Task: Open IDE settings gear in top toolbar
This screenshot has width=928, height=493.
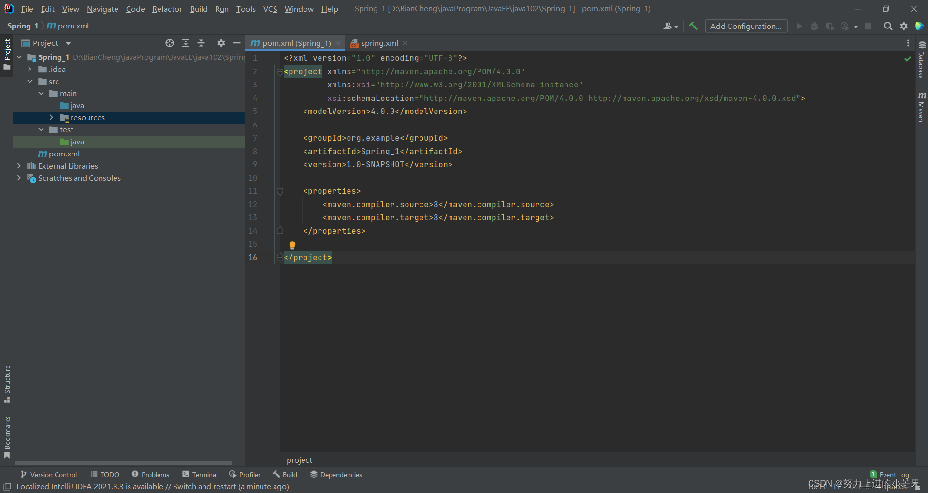Action: 904,26
